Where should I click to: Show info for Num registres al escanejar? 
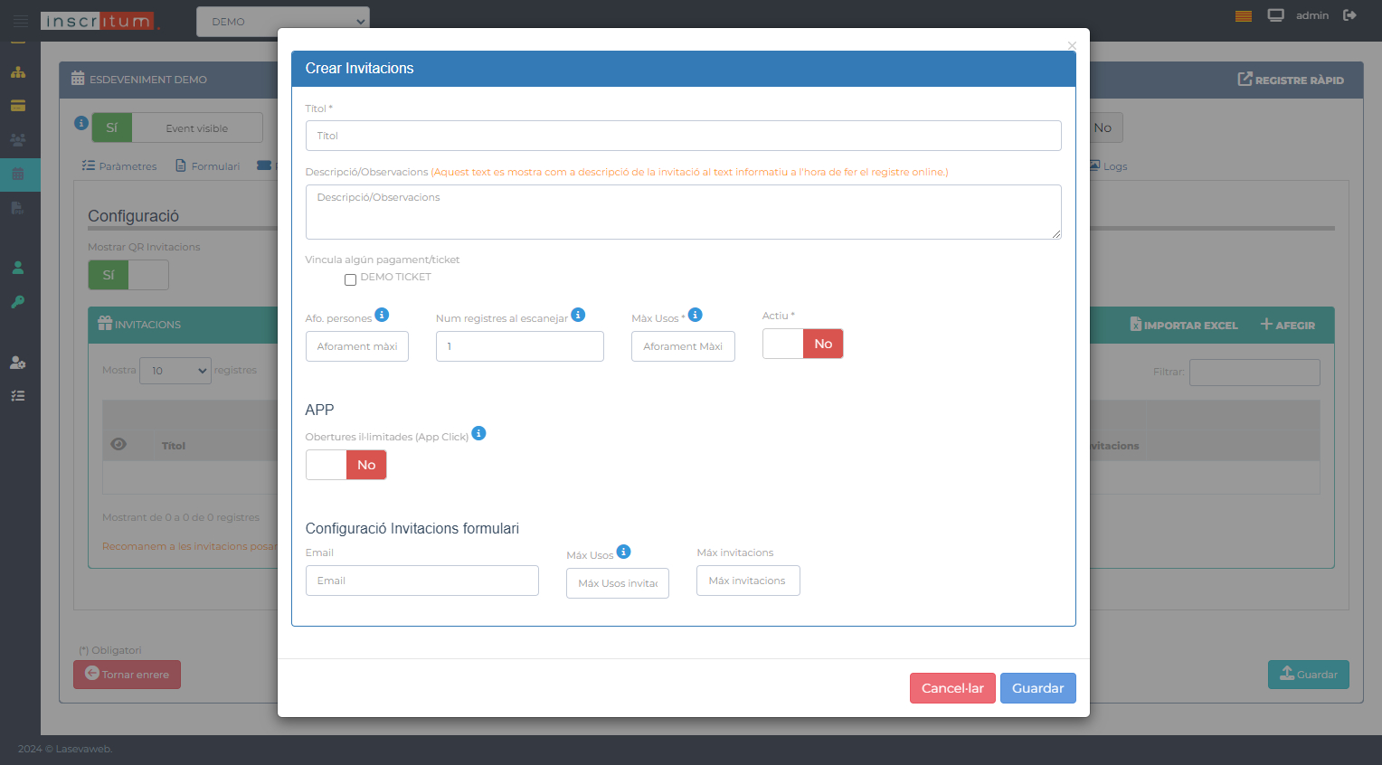[578, 315]
